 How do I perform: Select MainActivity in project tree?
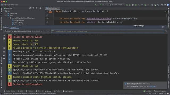17,23
